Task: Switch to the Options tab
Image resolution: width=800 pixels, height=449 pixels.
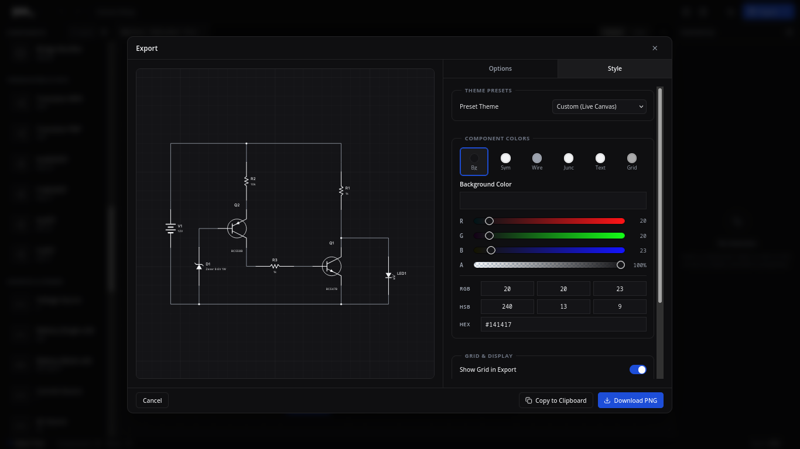Action: click(x=500, y=68)
